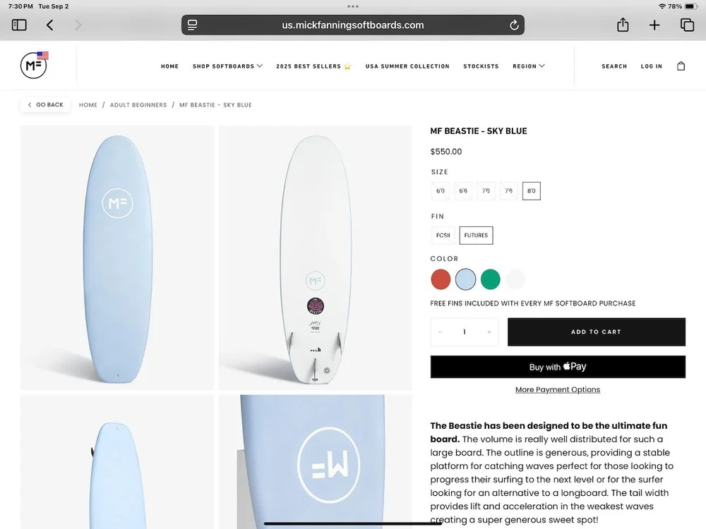Open USA Summer Collection menu item
The width and height of the screenshot is (706, 529).
(407, 66)
